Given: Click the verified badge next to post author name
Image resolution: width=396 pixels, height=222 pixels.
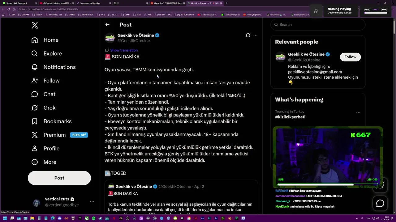Looking at the screenshot, I should click(157, 35).
